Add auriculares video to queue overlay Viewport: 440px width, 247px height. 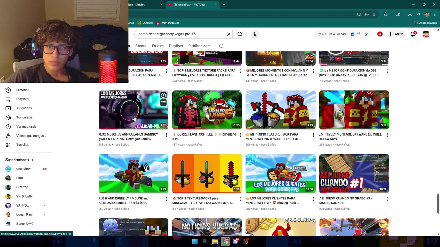pos(163,103)
